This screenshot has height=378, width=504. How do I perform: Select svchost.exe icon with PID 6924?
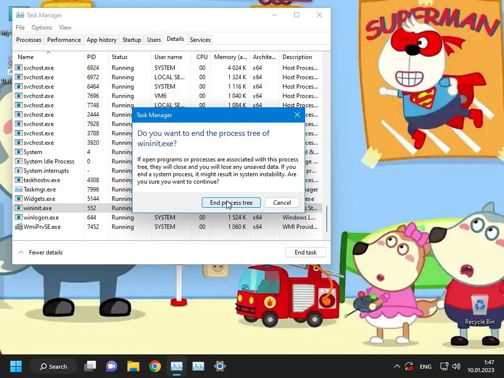pyautogui.click(x=19, y=68)
